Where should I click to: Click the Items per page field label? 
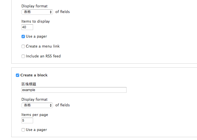tap(35, 115)
